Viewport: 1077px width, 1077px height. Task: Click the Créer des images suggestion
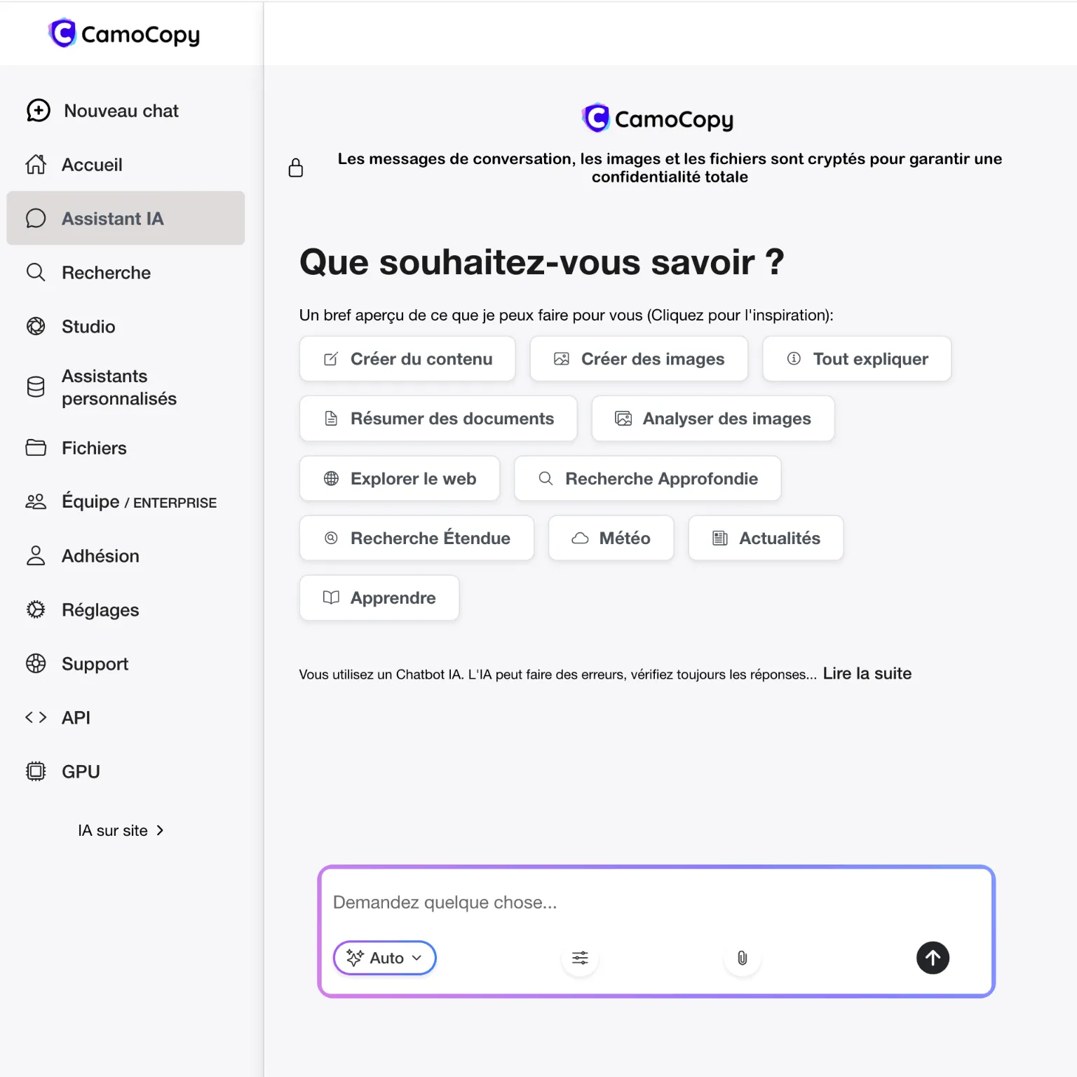(638, 358)
